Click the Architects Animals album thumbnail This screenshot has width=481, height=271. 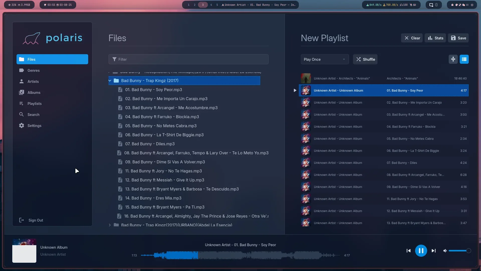click(x=306, y=78)
